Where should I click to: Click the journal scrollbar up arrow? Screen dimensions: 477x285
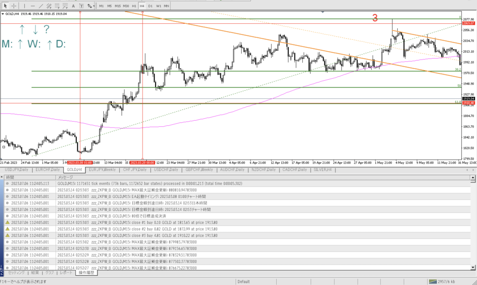click(x=474, y=177)
